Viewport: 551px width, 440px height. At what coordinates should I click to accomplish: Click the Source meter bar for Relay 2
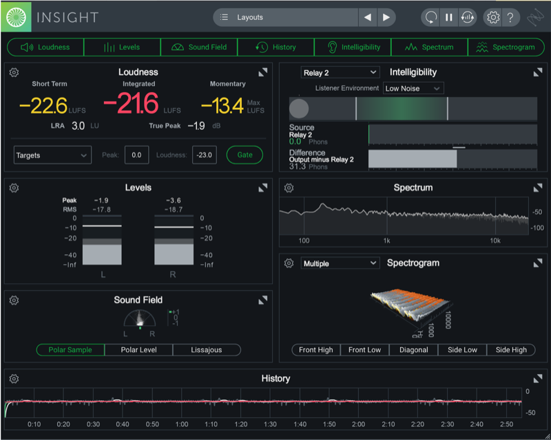(x=453, y=134)
